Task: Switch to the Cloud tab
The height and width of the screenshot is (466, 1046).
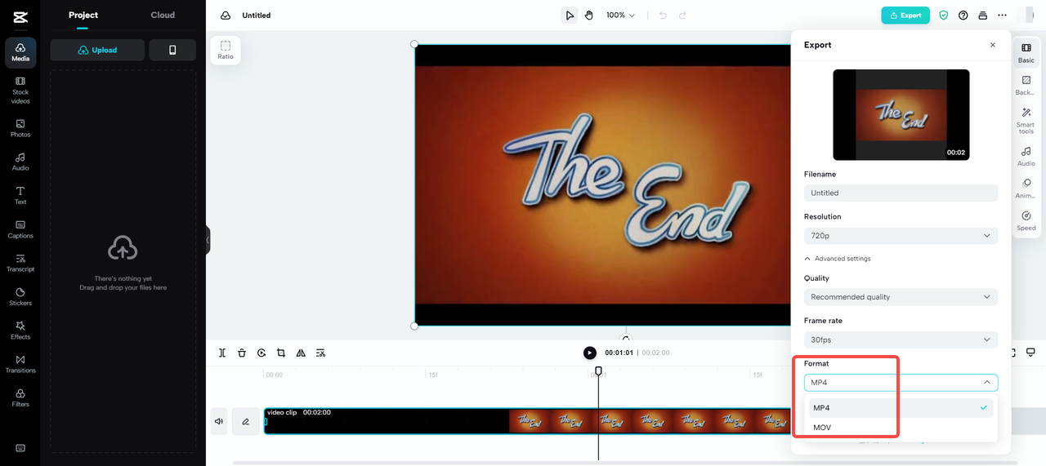Action: (163, 15)
